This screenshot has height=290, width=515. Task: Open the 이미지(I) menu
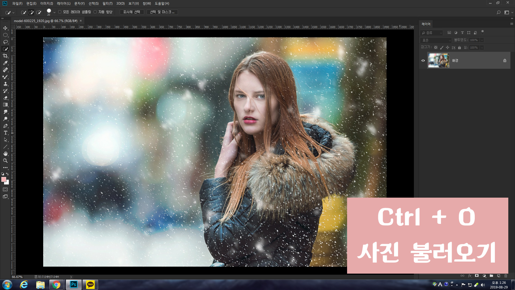tap(46, 3)
